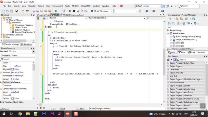Image resolution: width=208 pixels, height=117 pixels.
Task: Click the Pause program toolbar icon
Action: [x=70, y=11]
